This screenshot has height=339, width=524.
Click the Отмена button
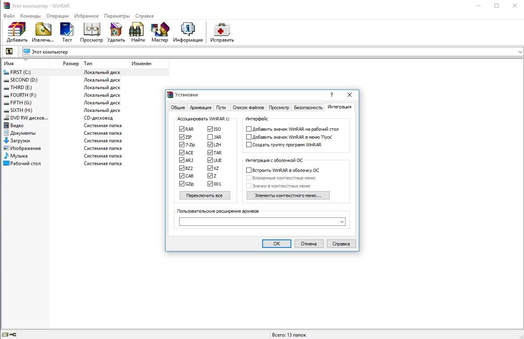[x=309, y=243]
